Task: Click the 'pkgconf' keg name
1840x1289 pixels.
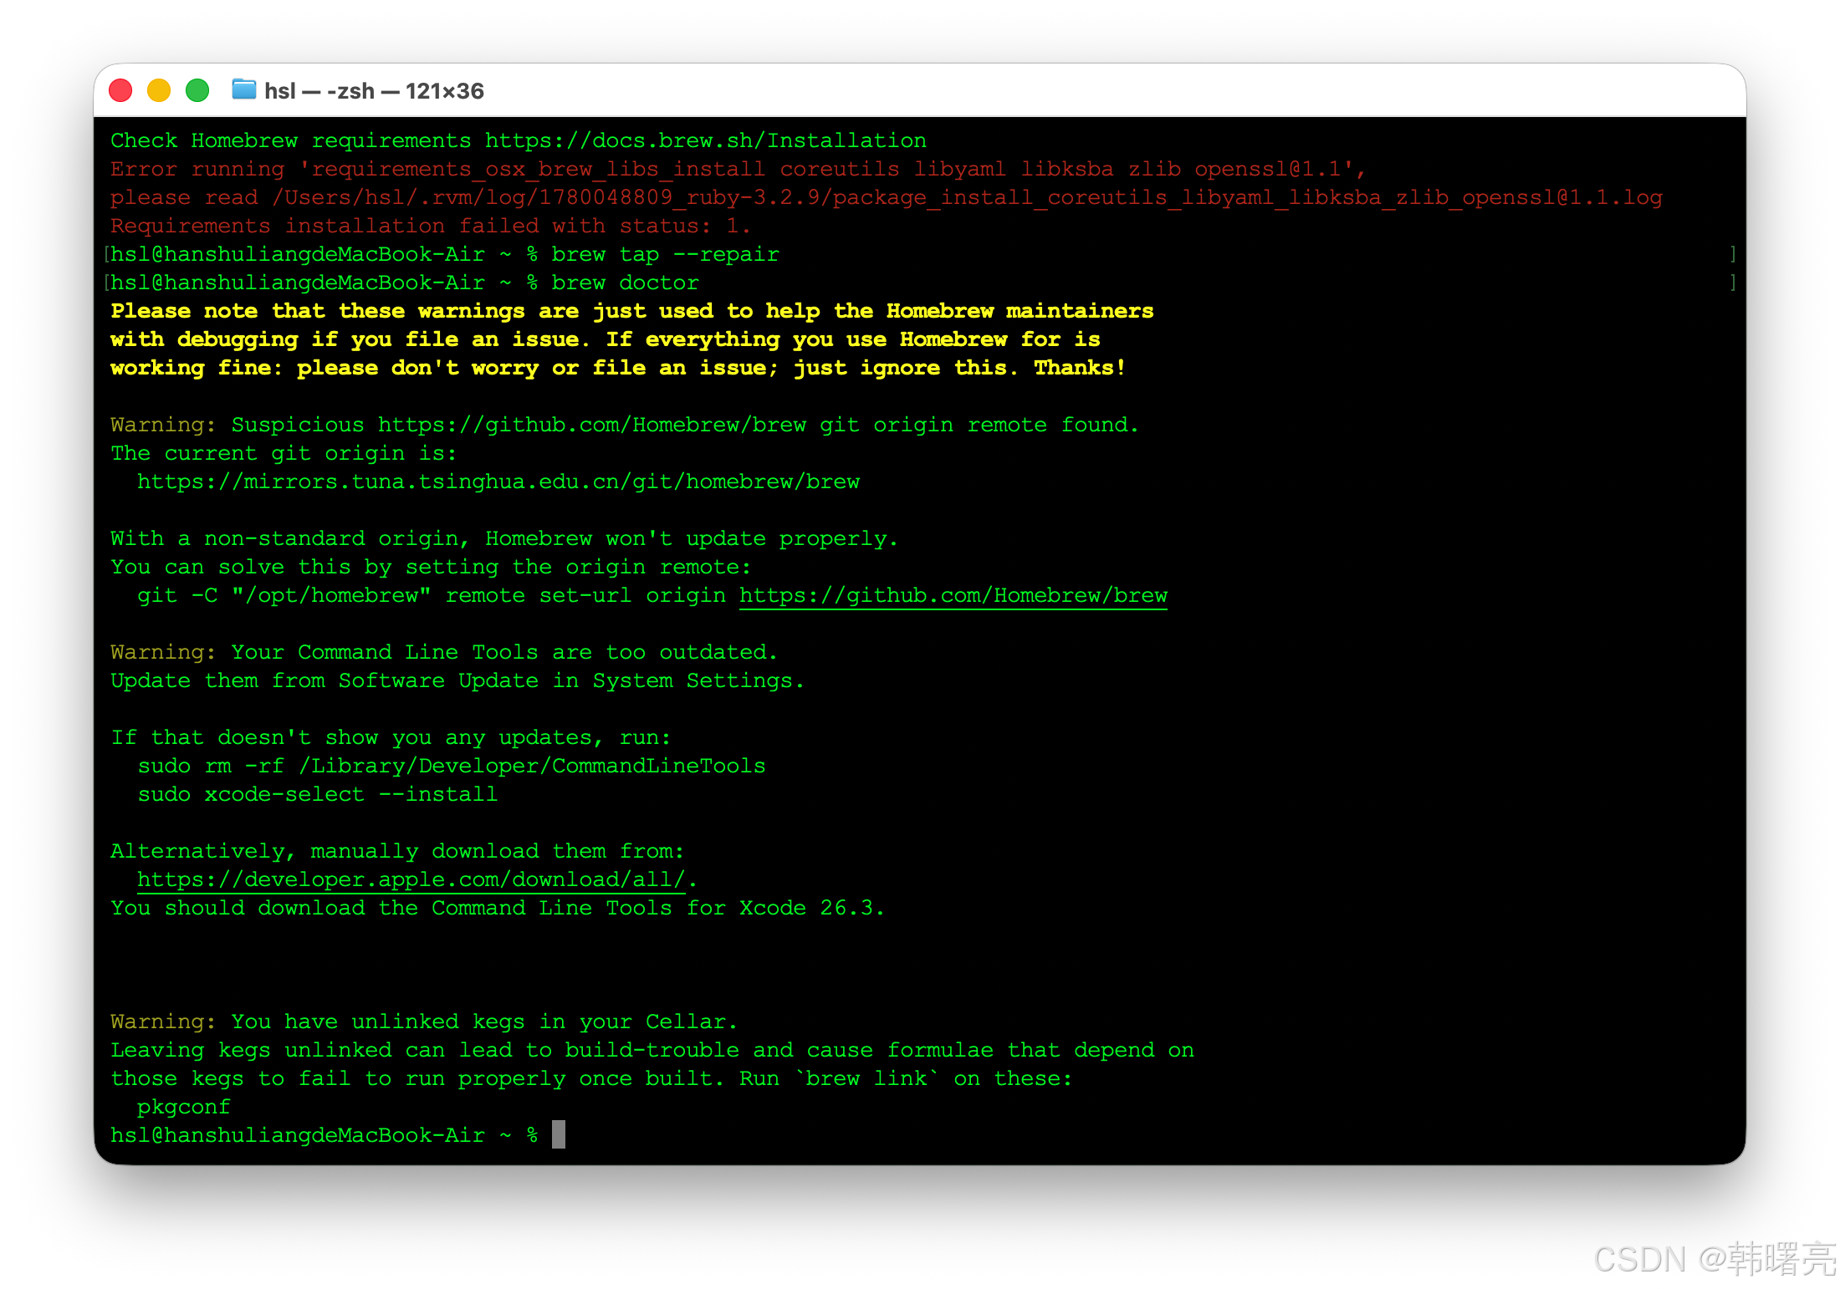Action: tap(184, 1107)
